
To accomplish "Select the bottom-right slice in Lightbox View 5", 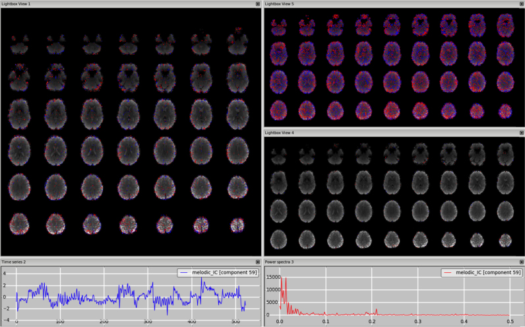I will [506, 110].
